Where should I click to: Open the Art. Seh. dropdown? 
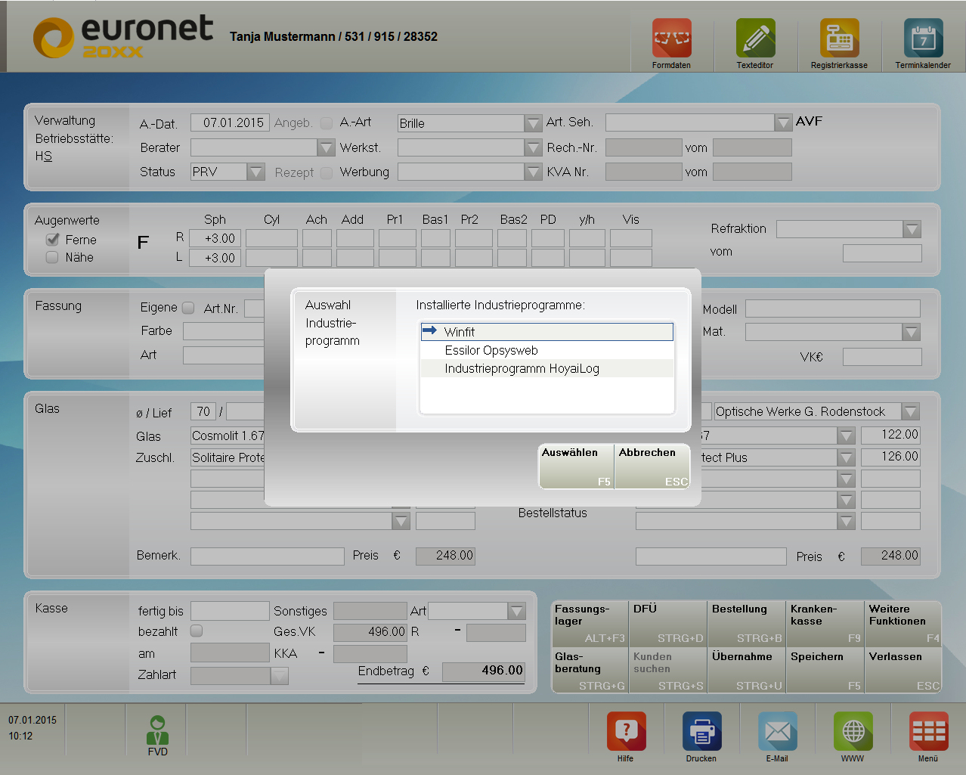tap(783, 122)
